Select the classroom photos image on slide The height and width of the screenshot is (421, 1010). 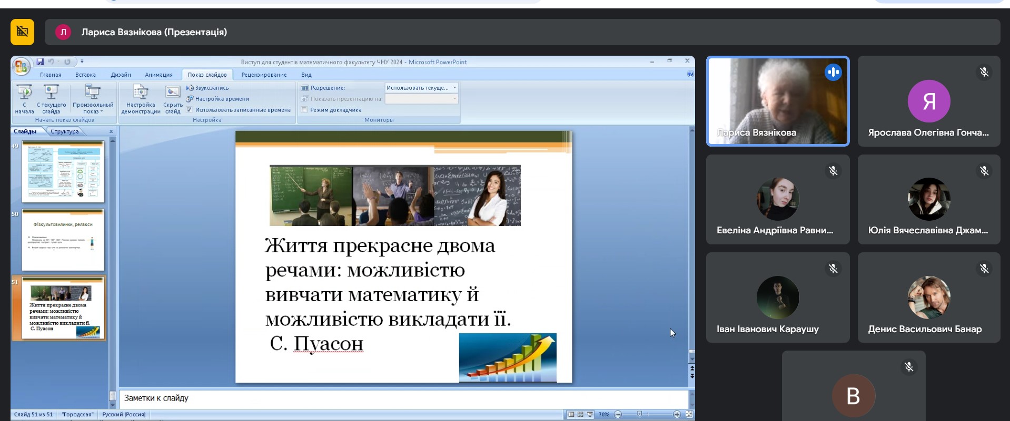click(395, 196)
